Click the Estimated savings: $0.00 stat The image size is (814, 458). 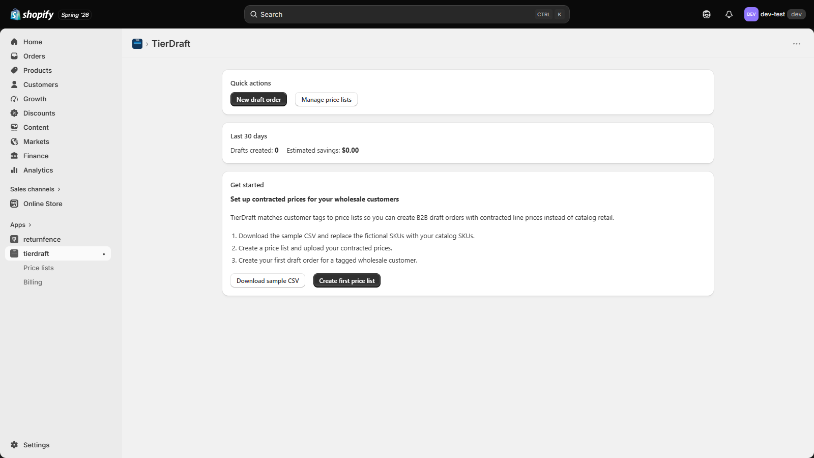click(323, 150)
